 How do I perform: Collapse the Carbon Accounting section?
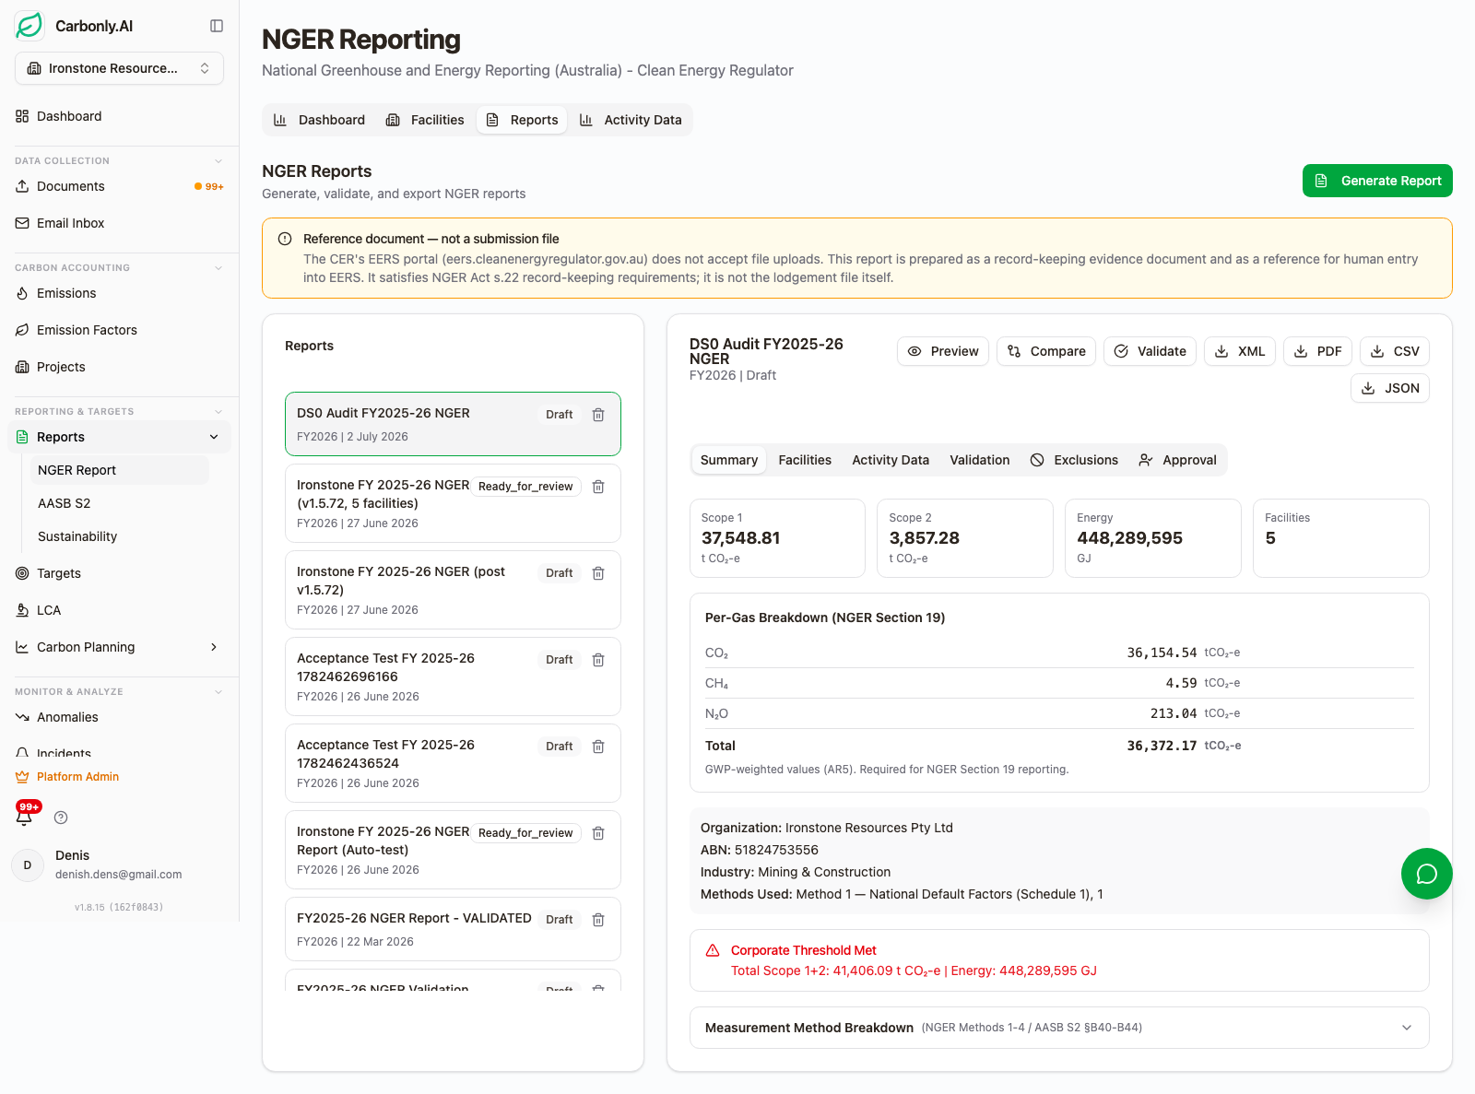coord(218,267)
